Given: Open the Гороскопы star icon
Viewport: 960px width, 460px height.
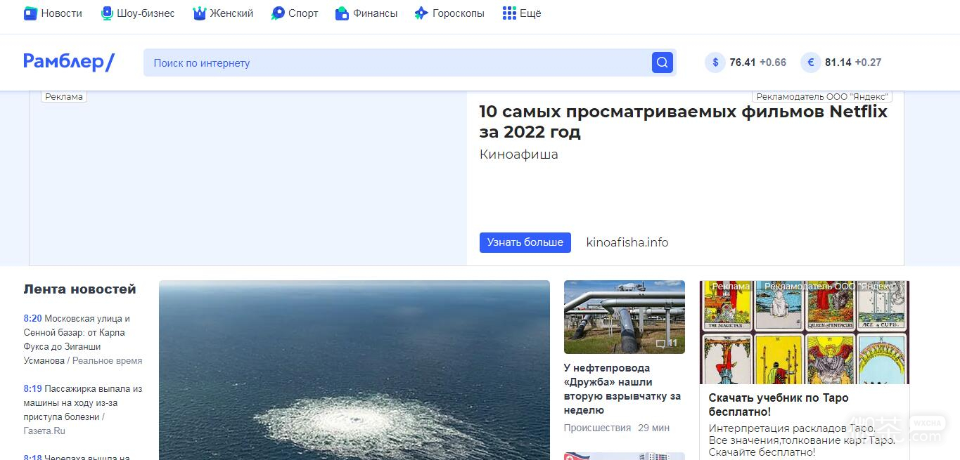Looking at the screenshot, I should 421,13.
